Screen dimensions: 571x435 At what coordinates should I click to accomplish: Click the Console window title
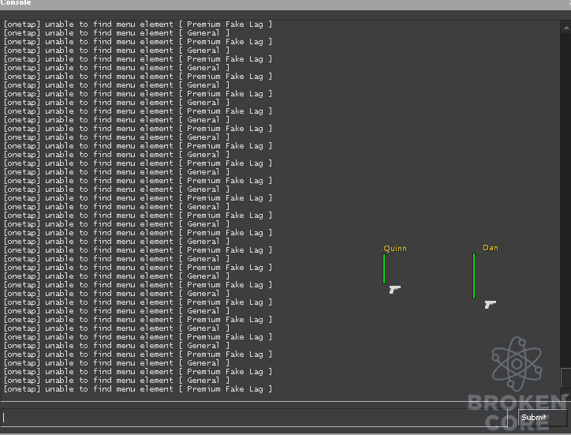click(16, 3)
